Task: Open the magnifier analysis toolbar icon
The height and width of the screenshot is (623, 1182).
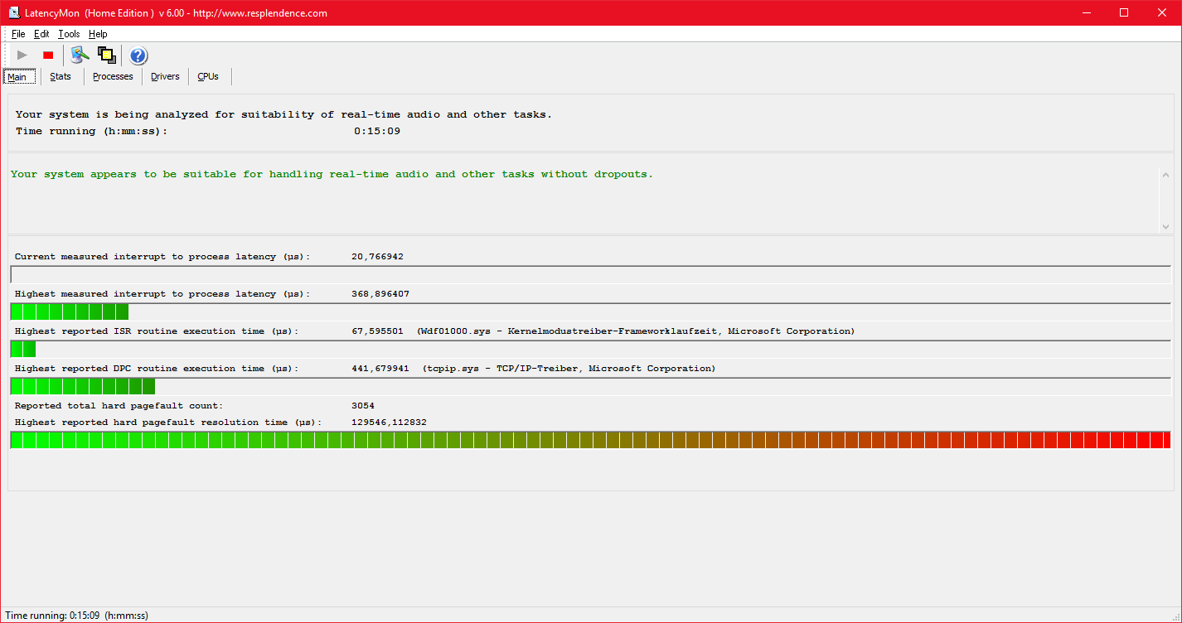Action: point(80,56)
